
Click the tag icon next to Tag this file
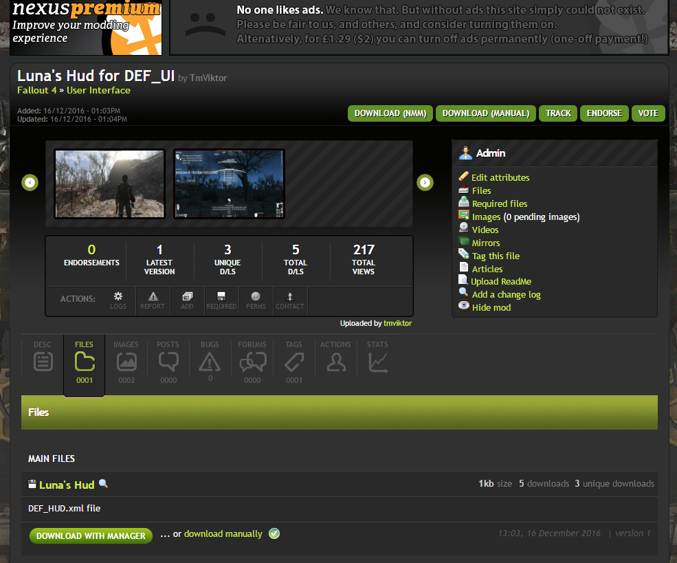[464, 254]
